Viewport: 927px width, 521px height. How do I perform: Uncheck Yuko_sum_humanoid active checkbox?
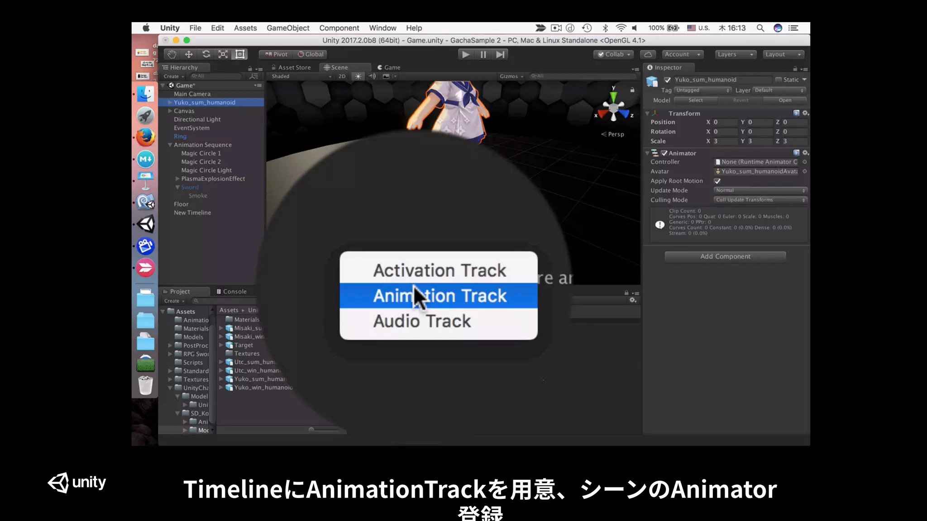[667, 80]
